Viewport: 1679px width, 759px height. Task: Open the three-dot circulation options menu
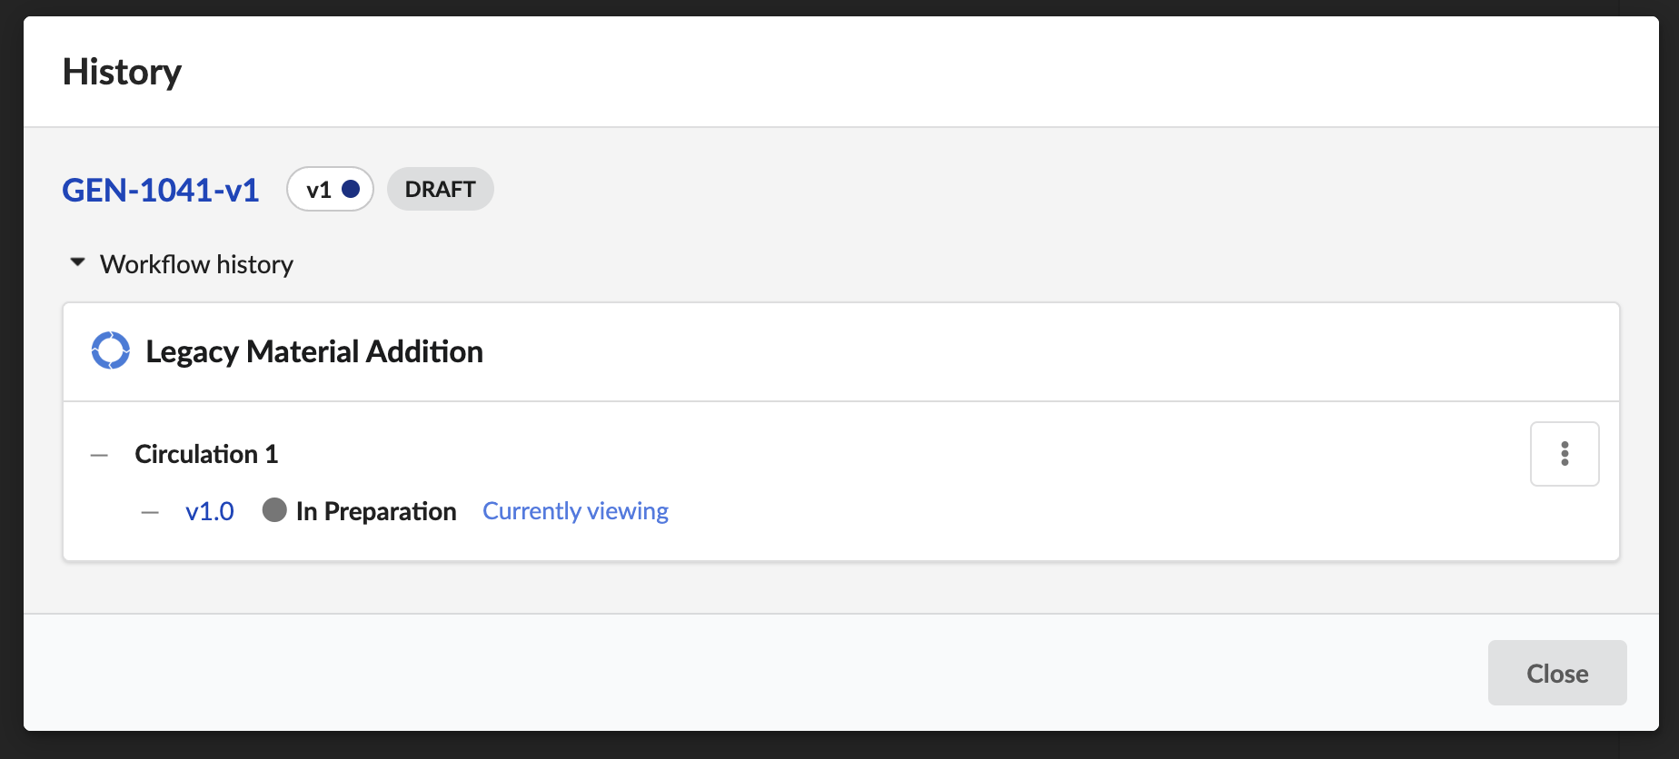(x=1565, y=454)
